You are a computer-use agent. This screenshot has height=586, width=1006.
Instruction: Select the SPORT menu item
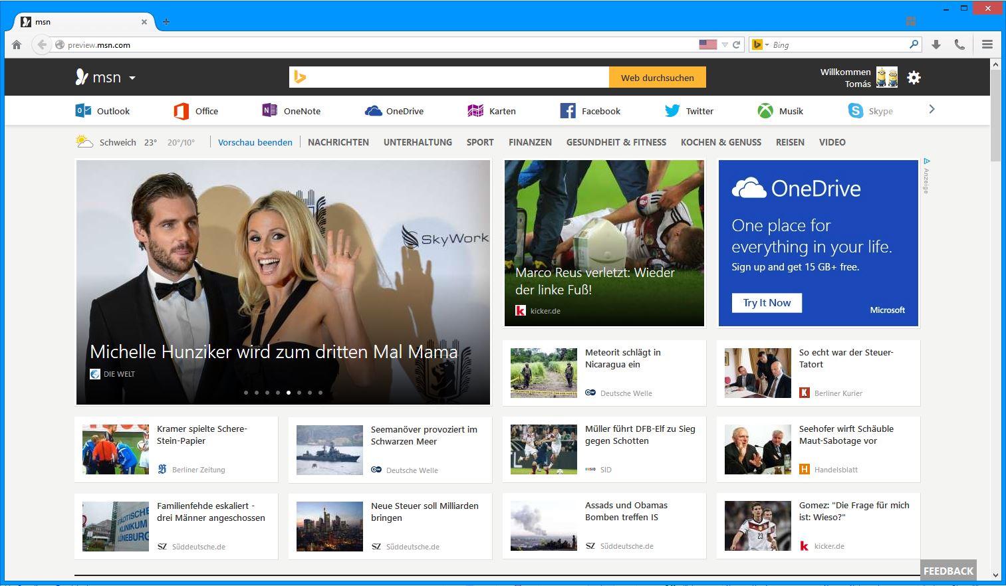(480, 142)
